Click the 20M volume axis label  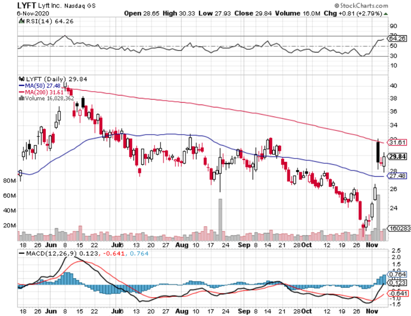[9, 225]
